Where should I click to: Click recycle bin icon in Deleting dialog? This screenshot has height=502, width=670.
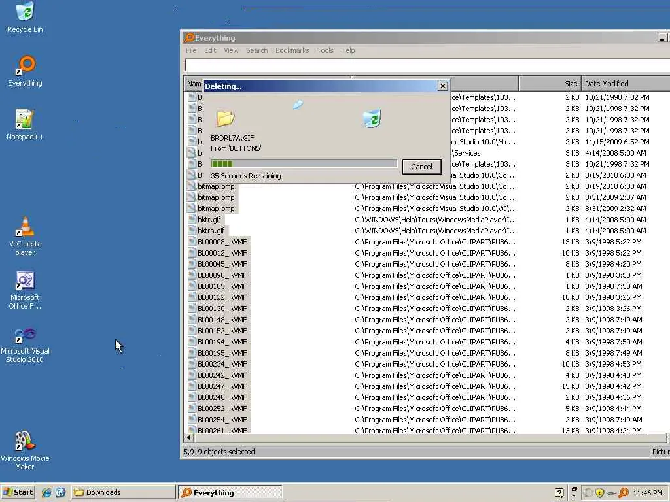[x=372, y=118]
